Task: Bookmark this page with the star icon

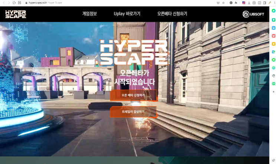Action: point(223,3)
